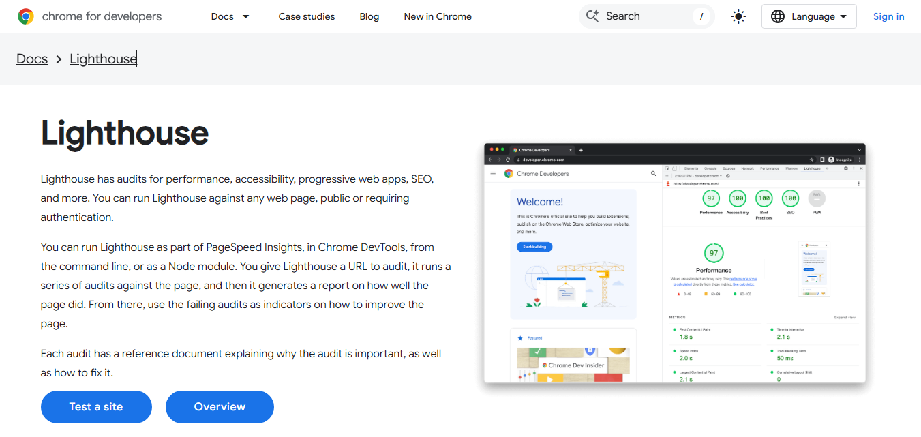
Task: Click Sign in link
Action: tap(889, 16)
